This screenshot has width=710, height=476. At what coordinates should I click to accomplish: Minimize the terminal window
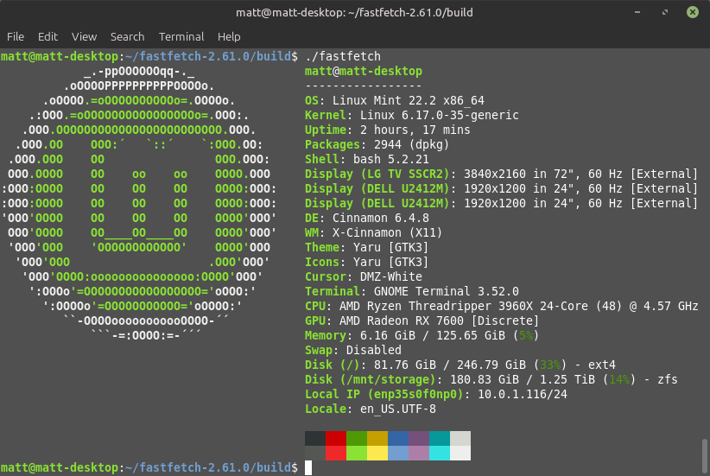point(637,12)
